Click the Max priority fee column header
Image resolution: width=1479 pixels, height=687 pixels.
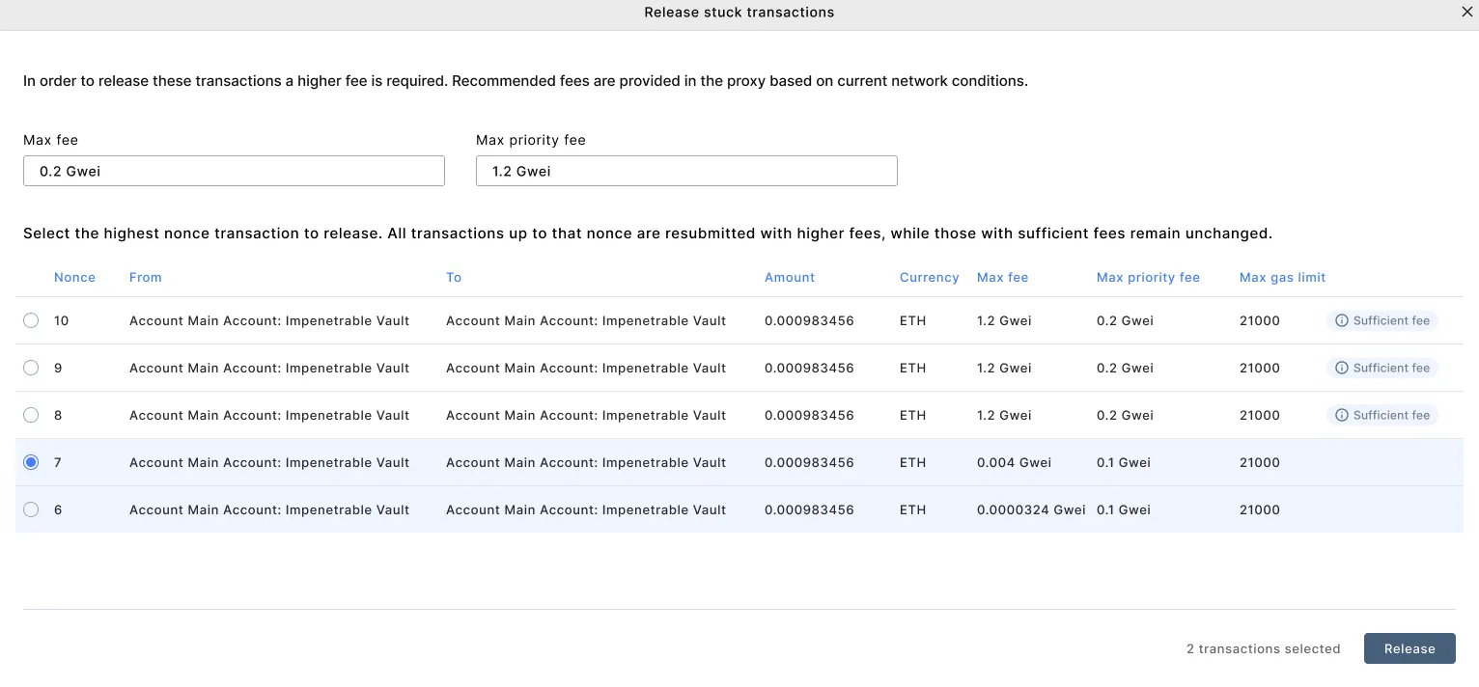[1148, 277]
